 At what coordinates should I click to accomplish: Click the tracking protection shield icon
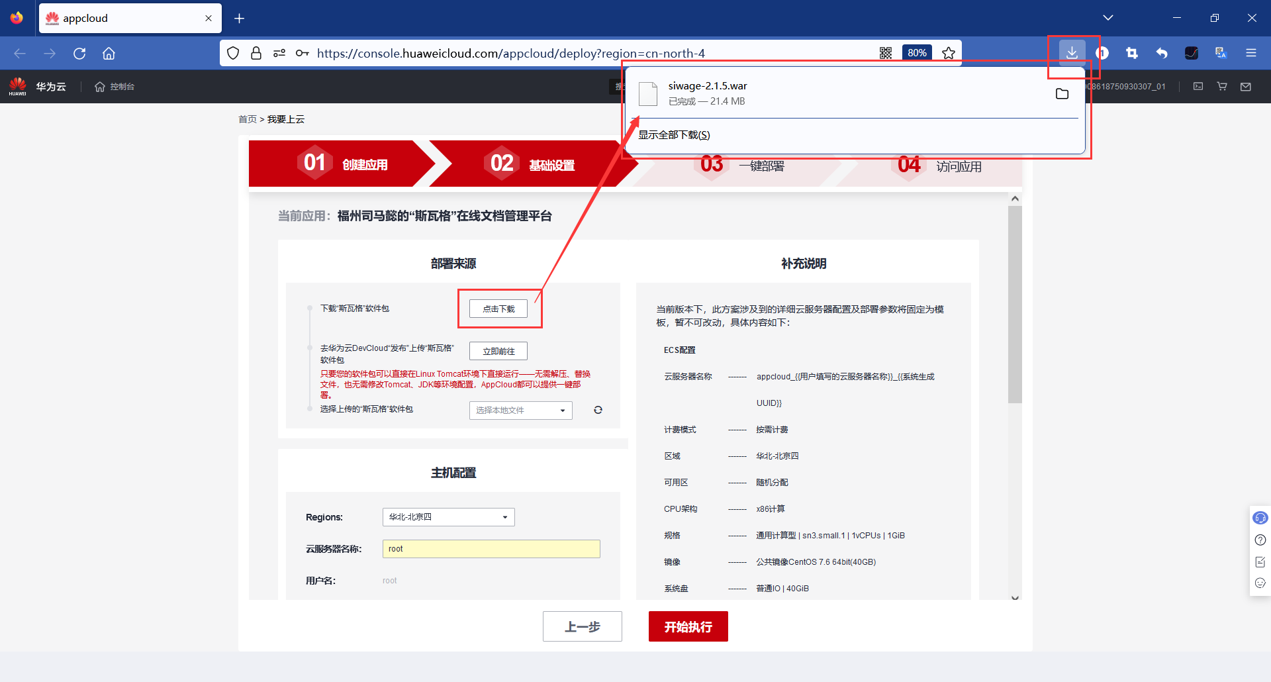232,53
